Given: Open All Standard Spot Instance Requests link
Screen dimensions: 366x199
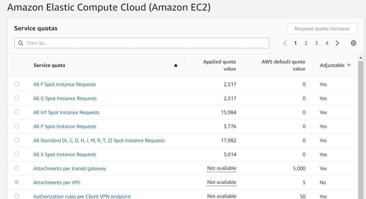Looking at the screenshot, I should 99,141.
